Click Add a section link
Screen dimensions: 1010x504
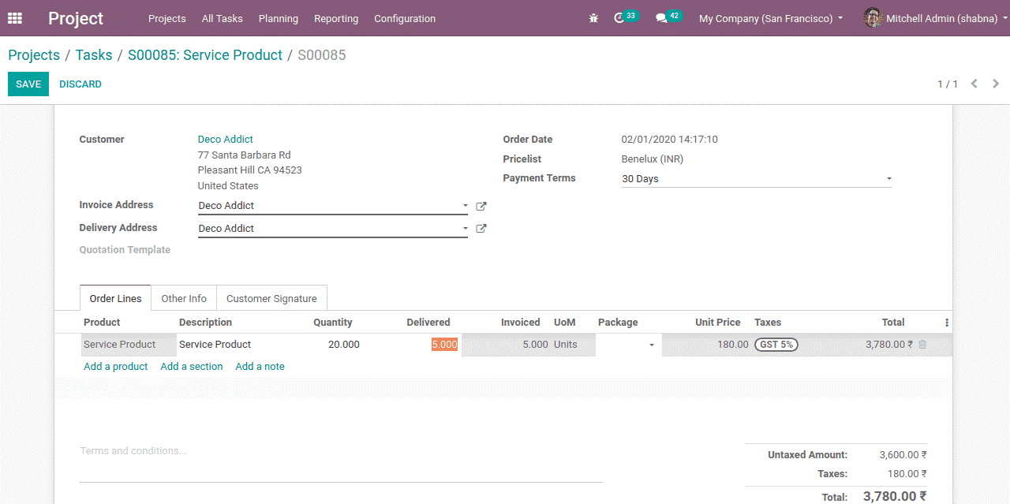click(x=192, y=367)
